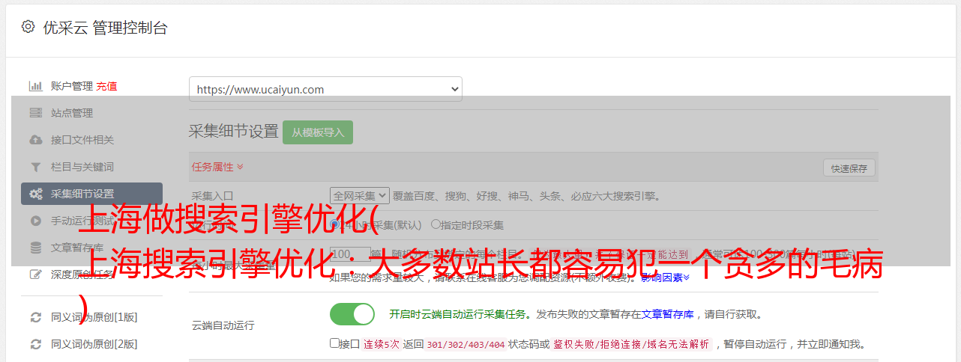The width and height of the screenshot is (961, 362).
Task: Click the hourly max collection input 100
Action: [350, 254]
